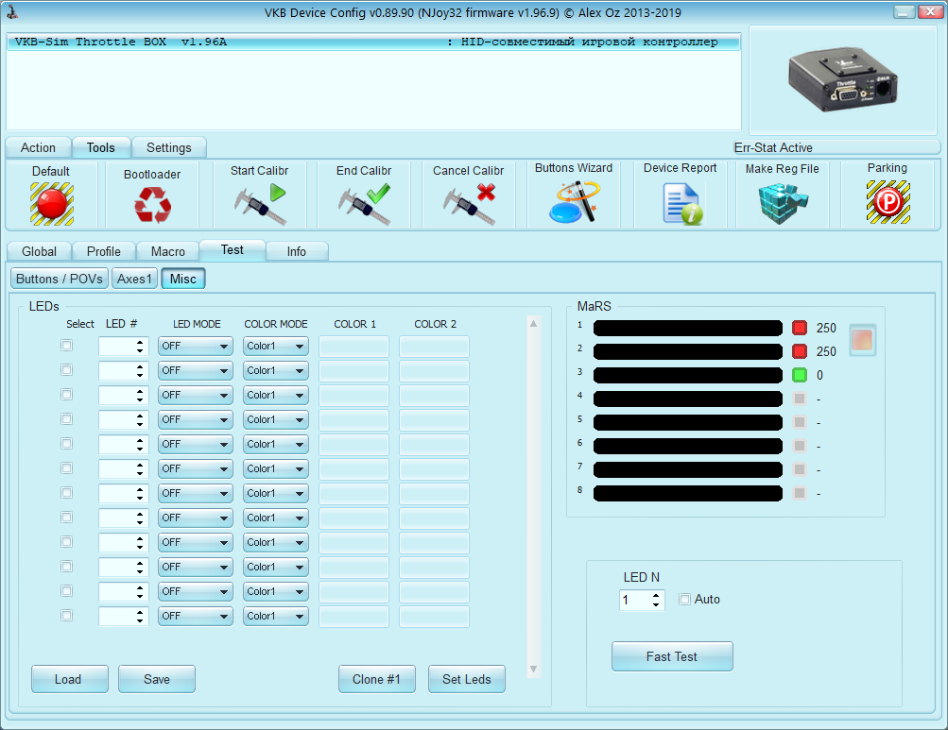Launch the Bootloader recycle icon

(x=152, y=204)
